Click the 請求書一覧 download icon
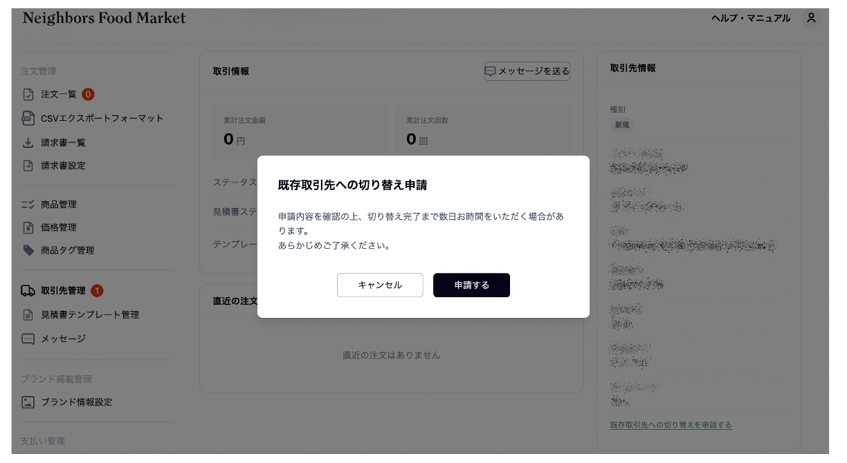Viewport: 847px width, 463px height. pos(28,142)
